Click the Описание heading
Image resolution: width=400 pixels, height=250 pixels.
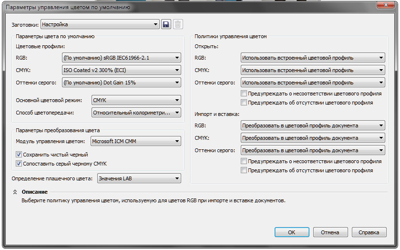click(x=35, y=192)
